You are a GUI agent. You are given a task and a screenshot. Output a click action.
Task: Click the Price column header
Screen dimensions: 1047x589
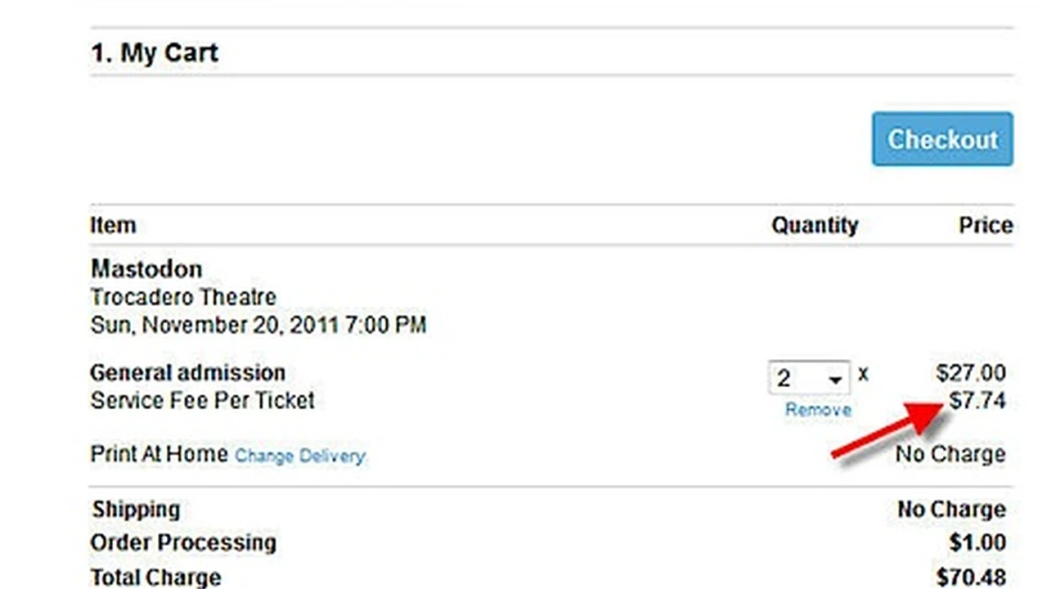[x=986, y=225]
